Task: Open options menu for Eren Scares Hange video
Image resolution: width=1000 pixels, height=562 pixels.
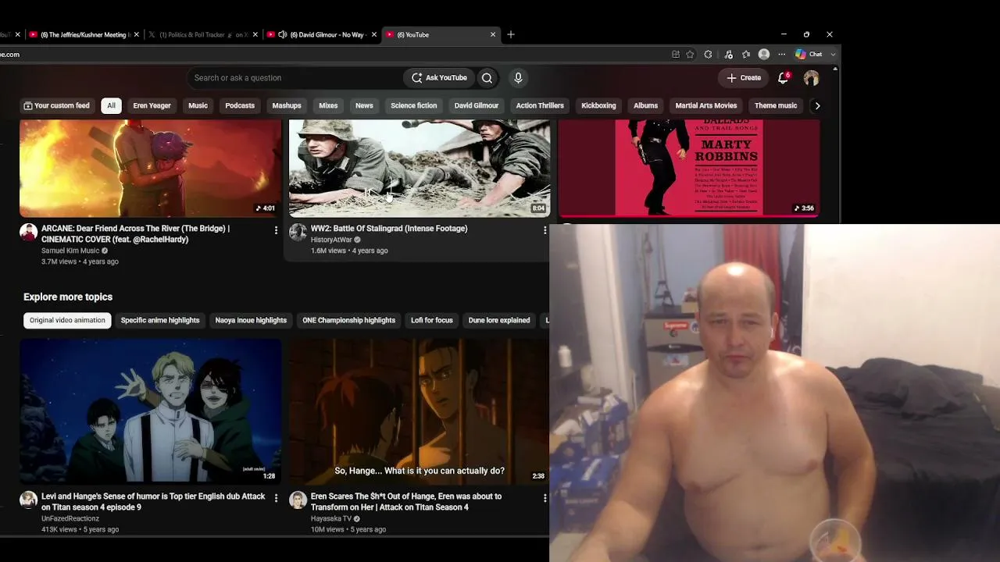Action: tap(545, 498)
